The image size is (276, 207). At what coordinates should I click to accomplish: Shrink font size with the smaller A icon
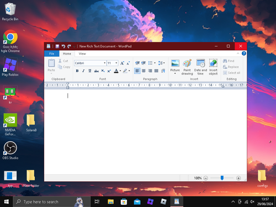128,63
